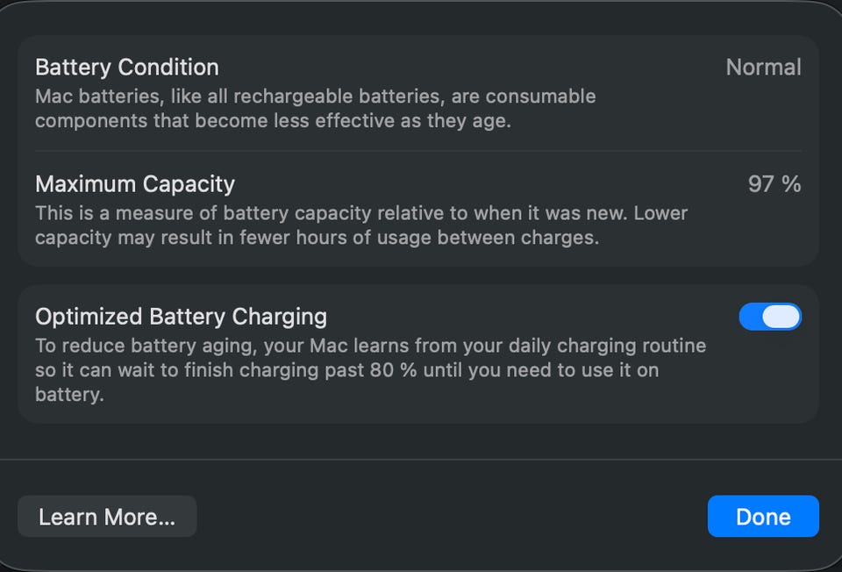Viewport: 842px width, 572px height.
Task: Click the word "battery." ending the charging description
Action: (x=69, y=395)
